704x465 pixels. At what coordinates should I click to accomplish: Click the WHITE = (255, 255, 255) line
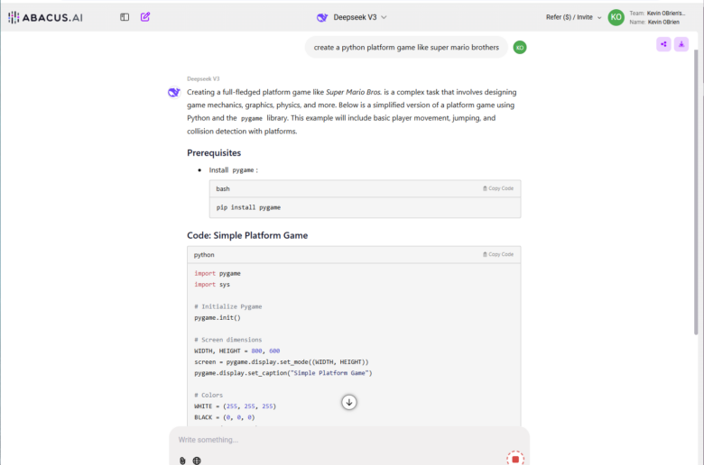(x=236, y=406)
